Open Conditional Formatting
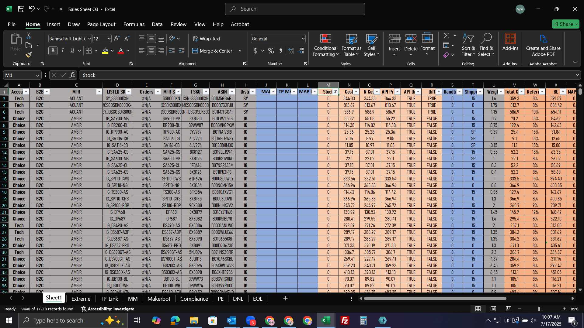 (325, 45)
